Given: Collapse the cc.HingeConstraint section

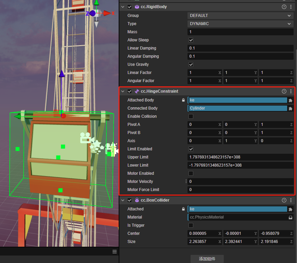Looking at the screenshot, I should click(123, 91).
